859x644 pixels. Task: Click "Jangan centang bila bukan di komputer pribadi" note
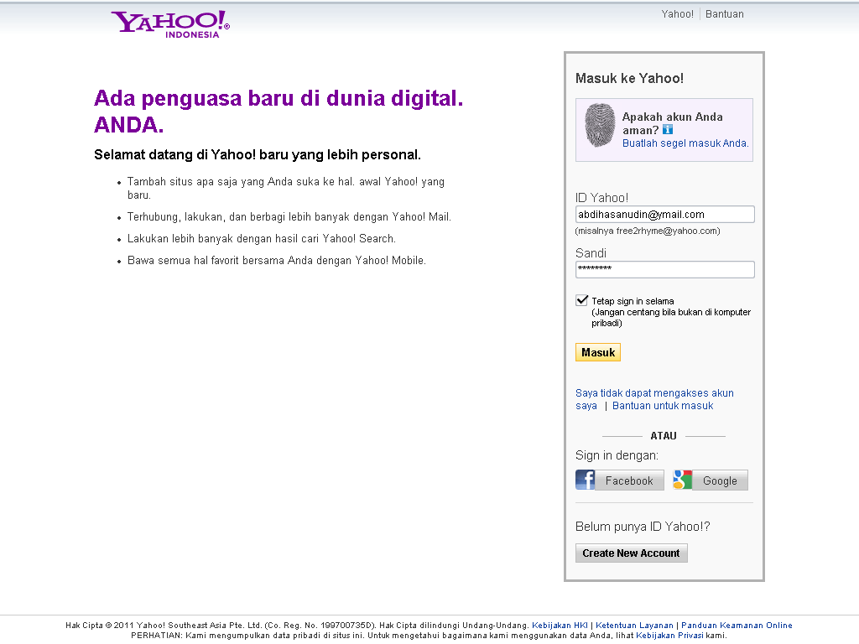[671, 318]
